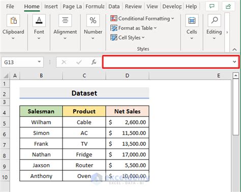Select the Home tab
This screenshot has width=241, height=192.
click(32, 7)
